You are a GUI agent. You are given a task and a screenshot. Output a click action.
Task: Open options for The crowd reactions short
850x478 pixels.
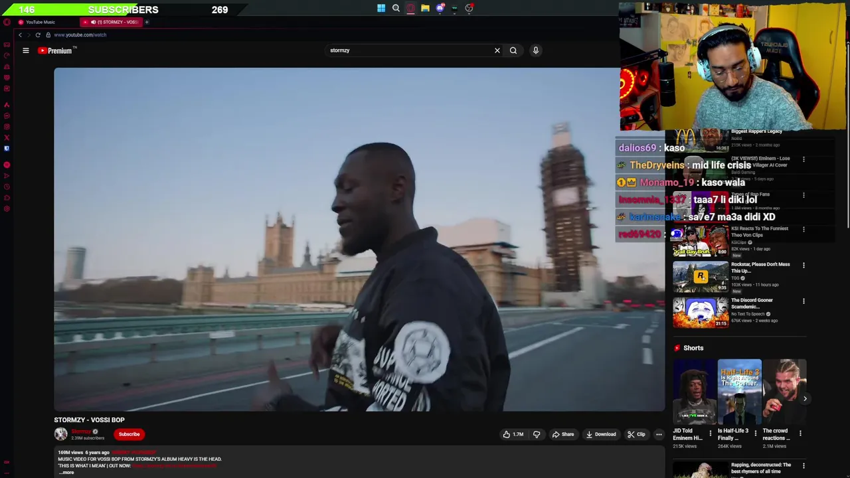coord(800,434)
